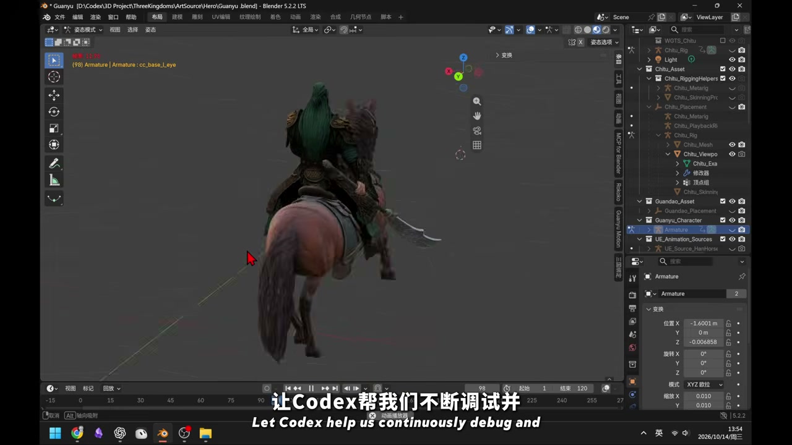Image resolution: width=792 pixels, height=445 pixels.
Task: Click the Pose Options button
Action: click(x=605, y=42)
